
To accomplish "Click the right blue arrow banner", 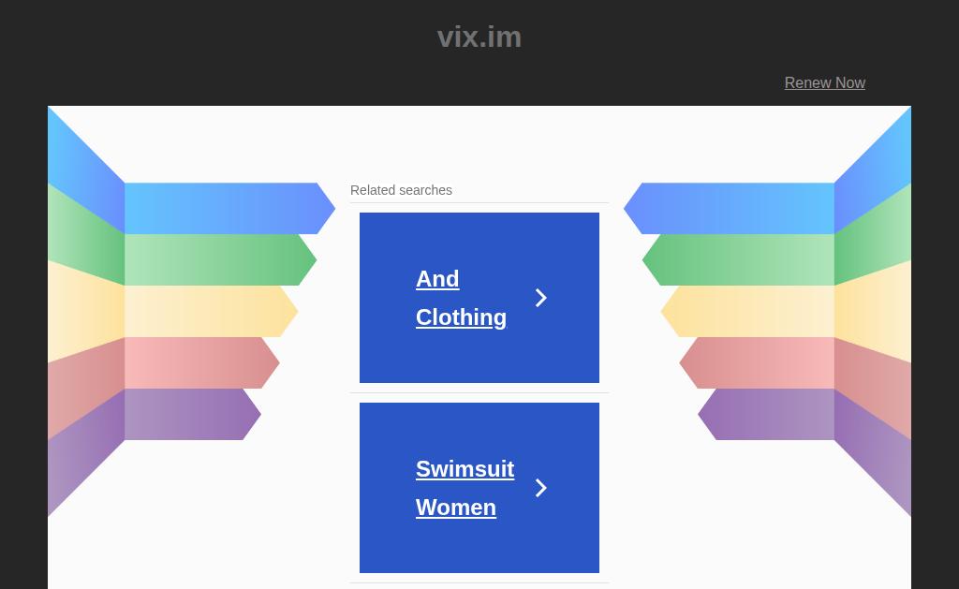I will point(729,209).
